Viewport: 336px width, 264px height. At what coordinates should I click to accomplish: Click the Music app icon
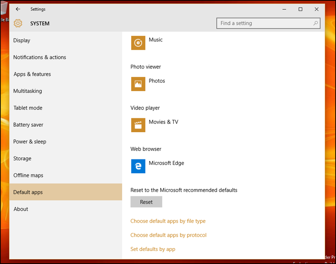(138, 43)
